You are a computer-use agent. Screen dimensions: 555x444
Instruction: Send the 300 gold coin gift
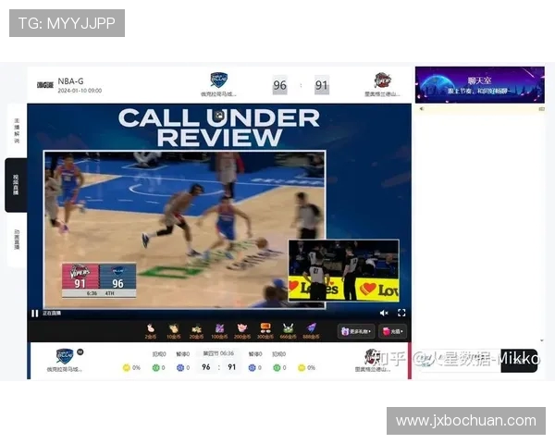pos(265,329)
